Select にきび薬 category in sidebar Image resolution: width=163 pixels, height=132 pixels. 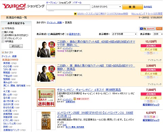click(x=7, y=111)
